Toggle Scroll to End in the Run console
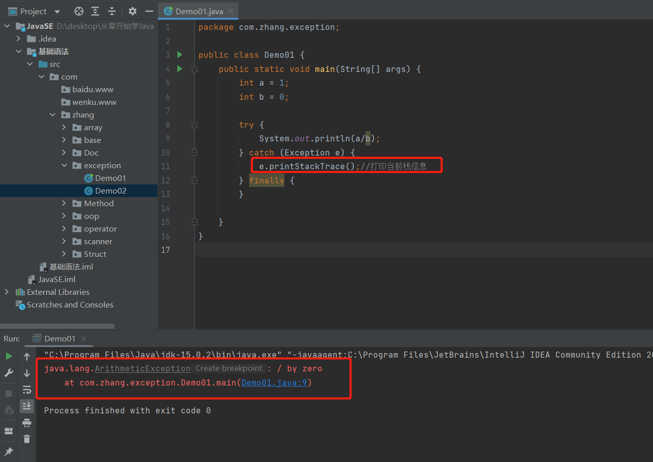 27,406
